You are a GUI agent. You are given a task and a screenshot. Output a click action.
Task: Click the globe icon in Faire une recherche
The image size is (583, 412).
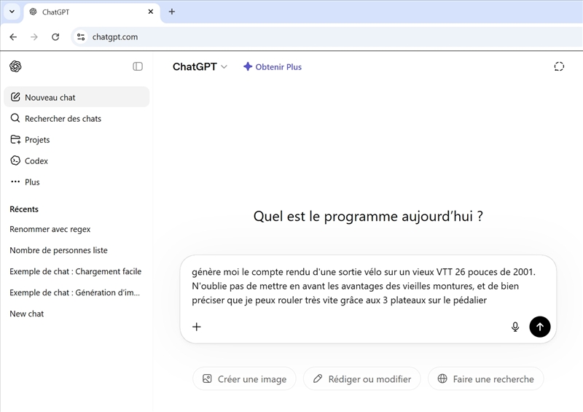click(x=442, y=379)
